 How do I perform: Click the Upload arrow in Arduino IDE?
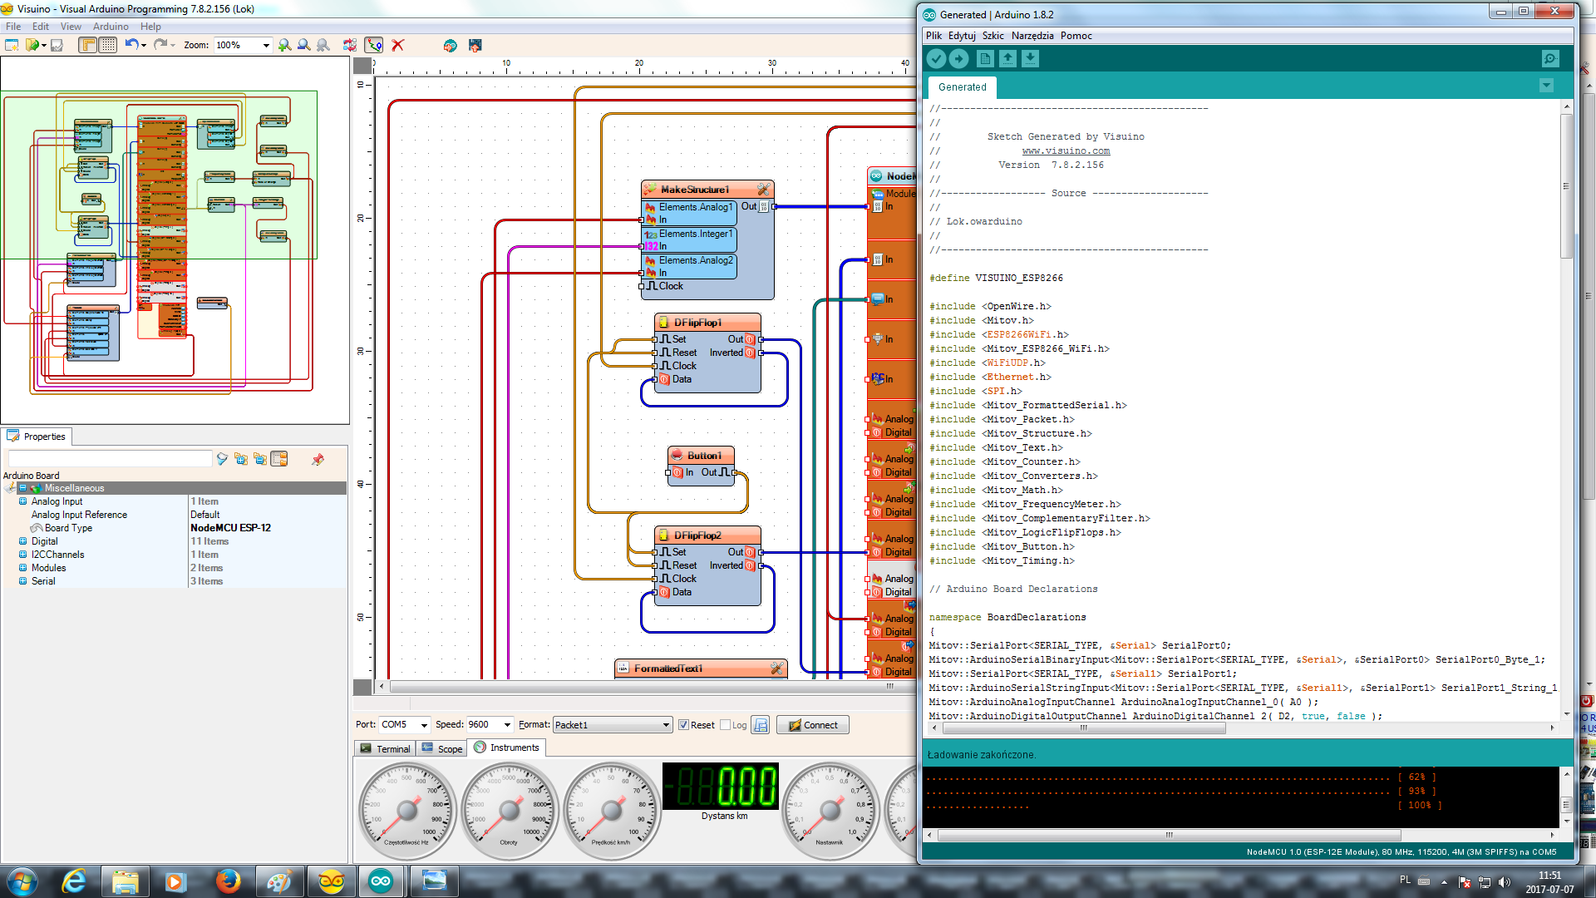(958, 59)
